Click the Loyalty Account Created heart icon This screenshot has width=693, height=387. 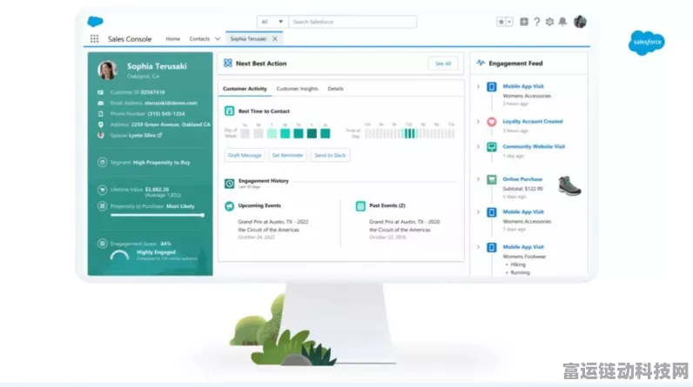point(492,122)
